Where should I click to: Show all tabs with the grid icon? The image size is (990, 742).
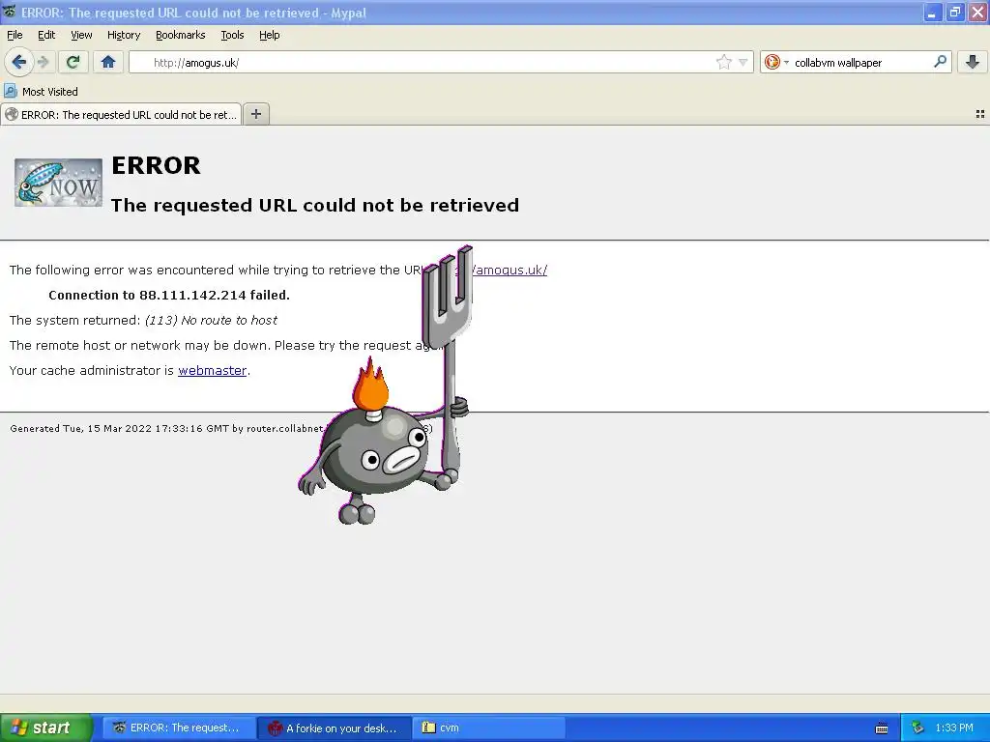point(980,114)
